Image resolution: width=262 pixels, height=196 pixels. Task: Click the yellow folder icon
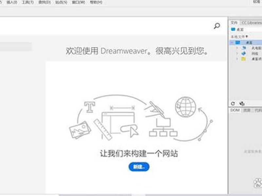point(244,59)
